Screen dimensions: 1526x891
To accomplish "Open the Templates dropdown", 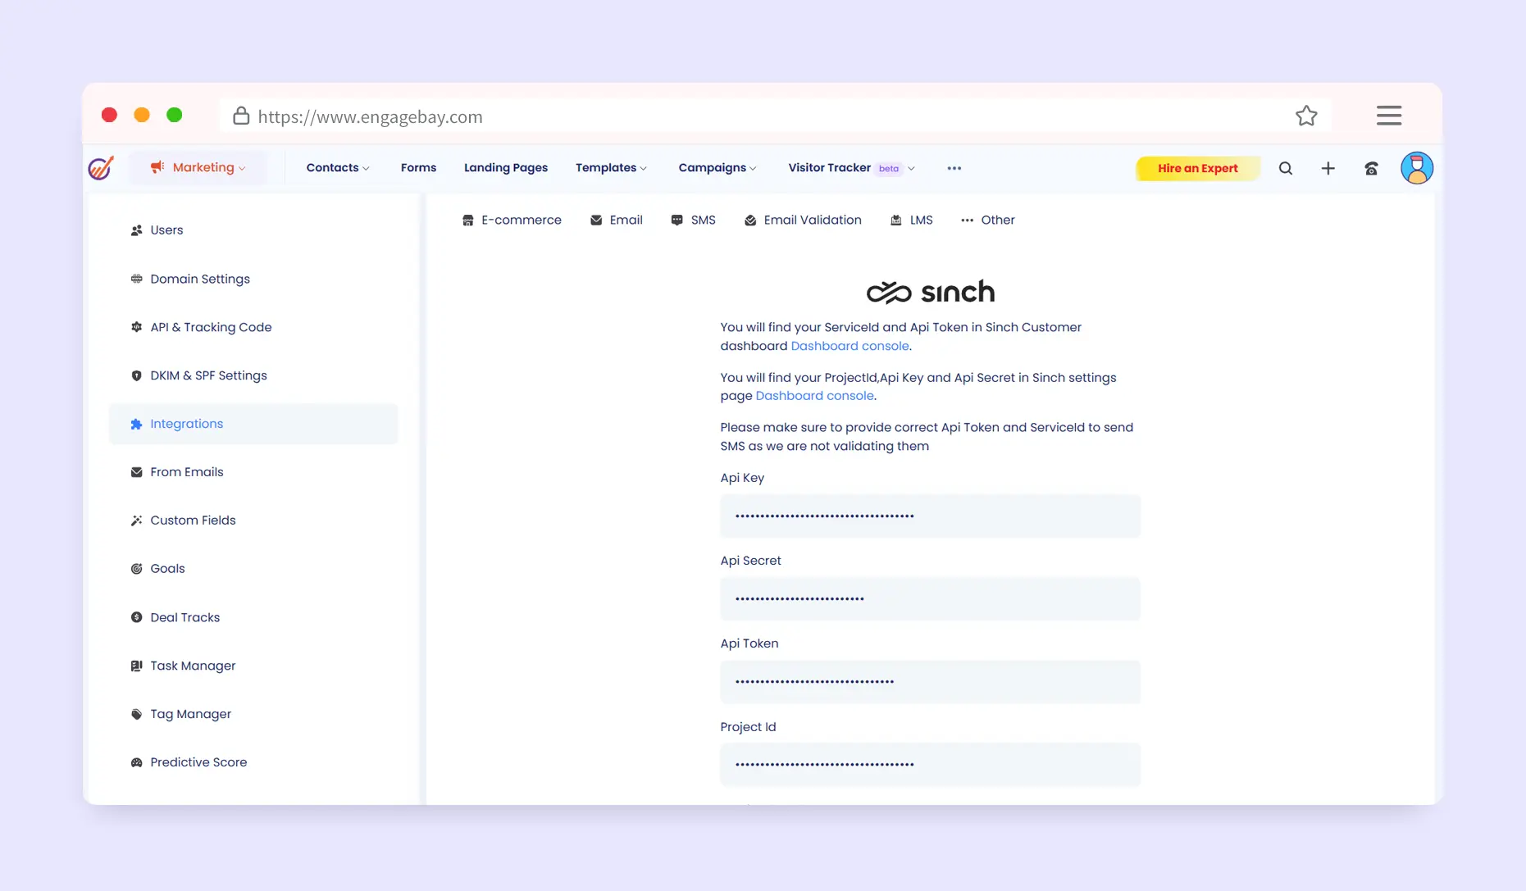I will [611, 167].
